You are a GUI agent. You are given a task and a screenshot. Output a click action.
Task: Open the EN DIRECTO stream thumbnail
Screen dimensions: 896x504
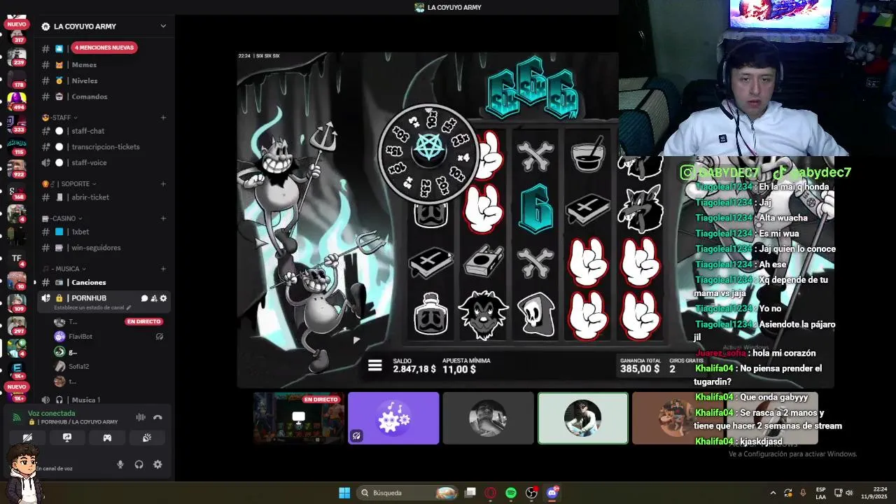tap(299, 418)
